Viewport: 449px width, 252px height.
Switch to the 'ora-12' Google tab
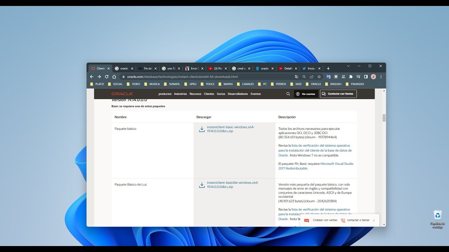tap(171, 69)
